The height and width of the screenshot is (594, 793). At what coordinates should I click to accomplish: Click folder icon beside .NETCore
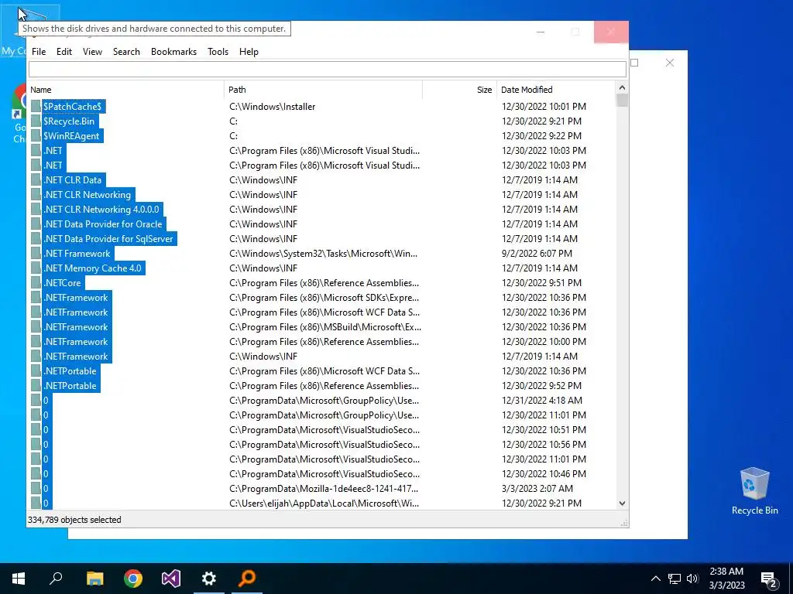point(36,282)
